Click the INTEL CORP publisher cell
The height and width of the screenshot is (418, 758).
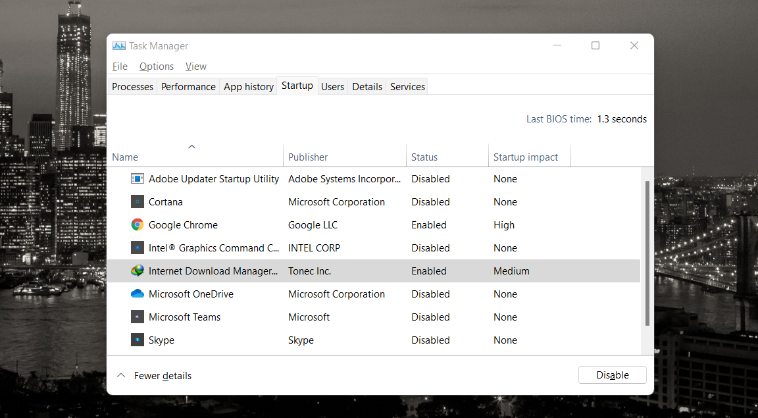tap(315, 248)
